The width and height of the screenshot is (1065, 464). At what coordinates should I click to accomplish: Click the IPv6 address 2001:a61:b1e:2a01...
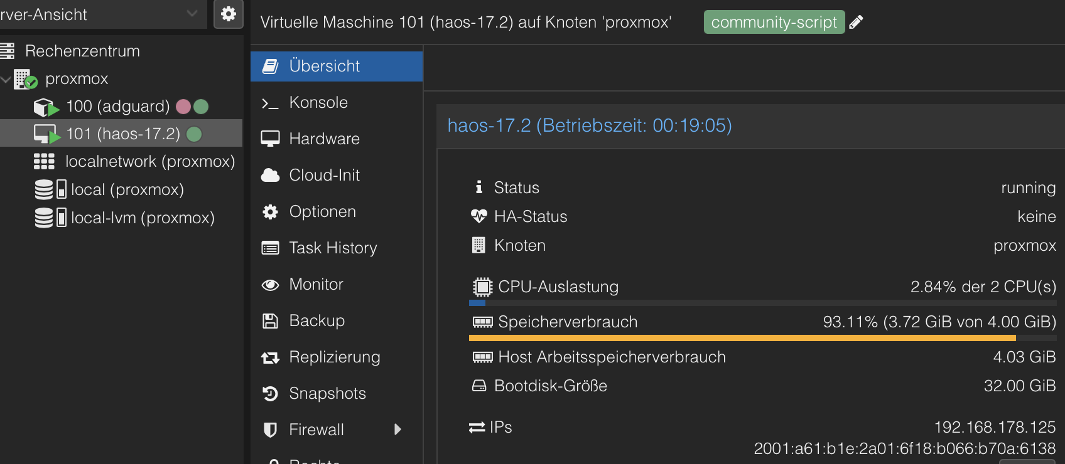905,448
